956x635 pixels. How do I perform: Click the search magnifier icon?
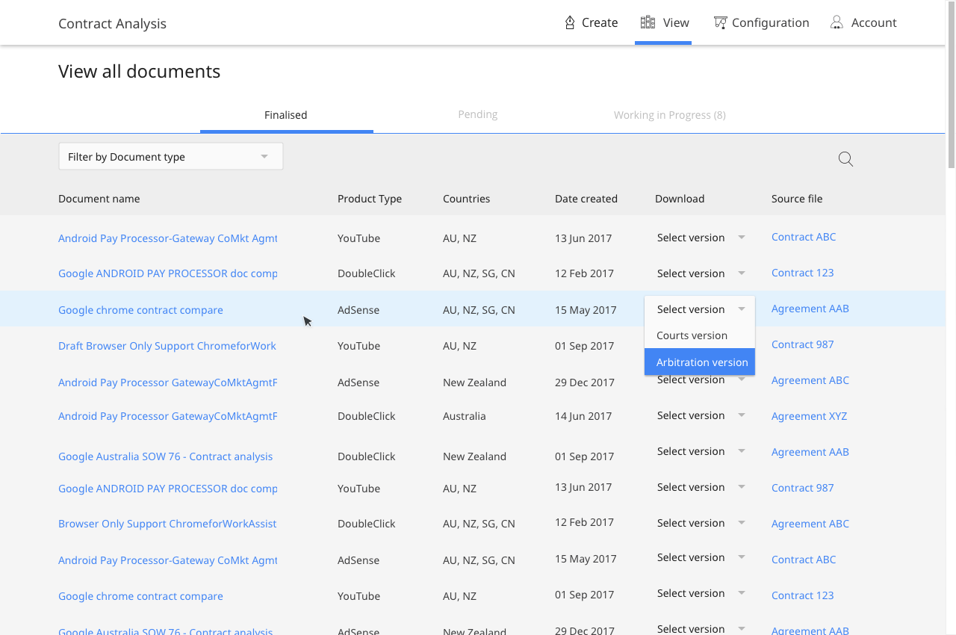tap(845, 158)
